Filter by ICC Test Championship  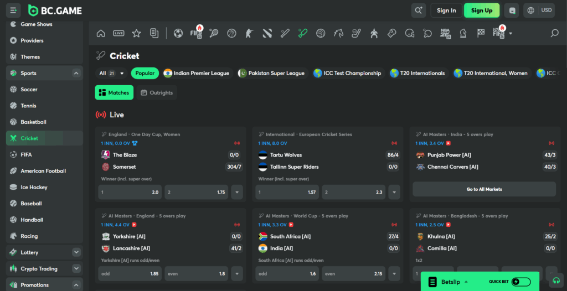[348, 73]
